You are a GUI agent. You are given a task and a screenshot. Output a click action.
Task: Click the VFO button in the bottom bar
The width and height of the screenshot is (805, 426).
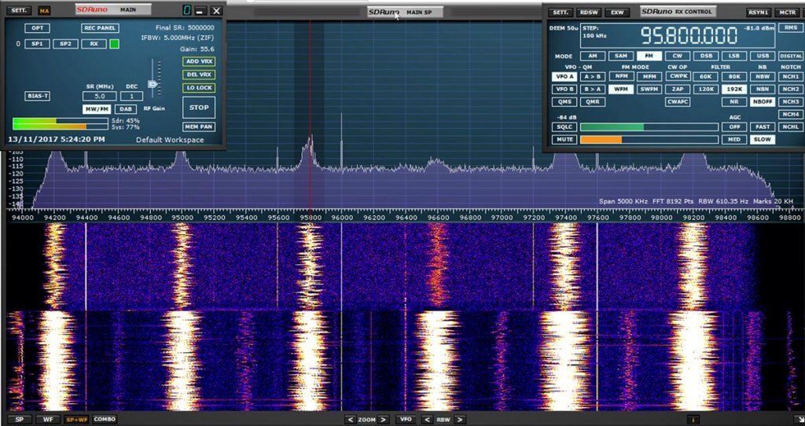[x=406, y=420]
